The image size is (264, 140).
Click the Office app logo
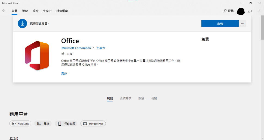pos(37,56)
